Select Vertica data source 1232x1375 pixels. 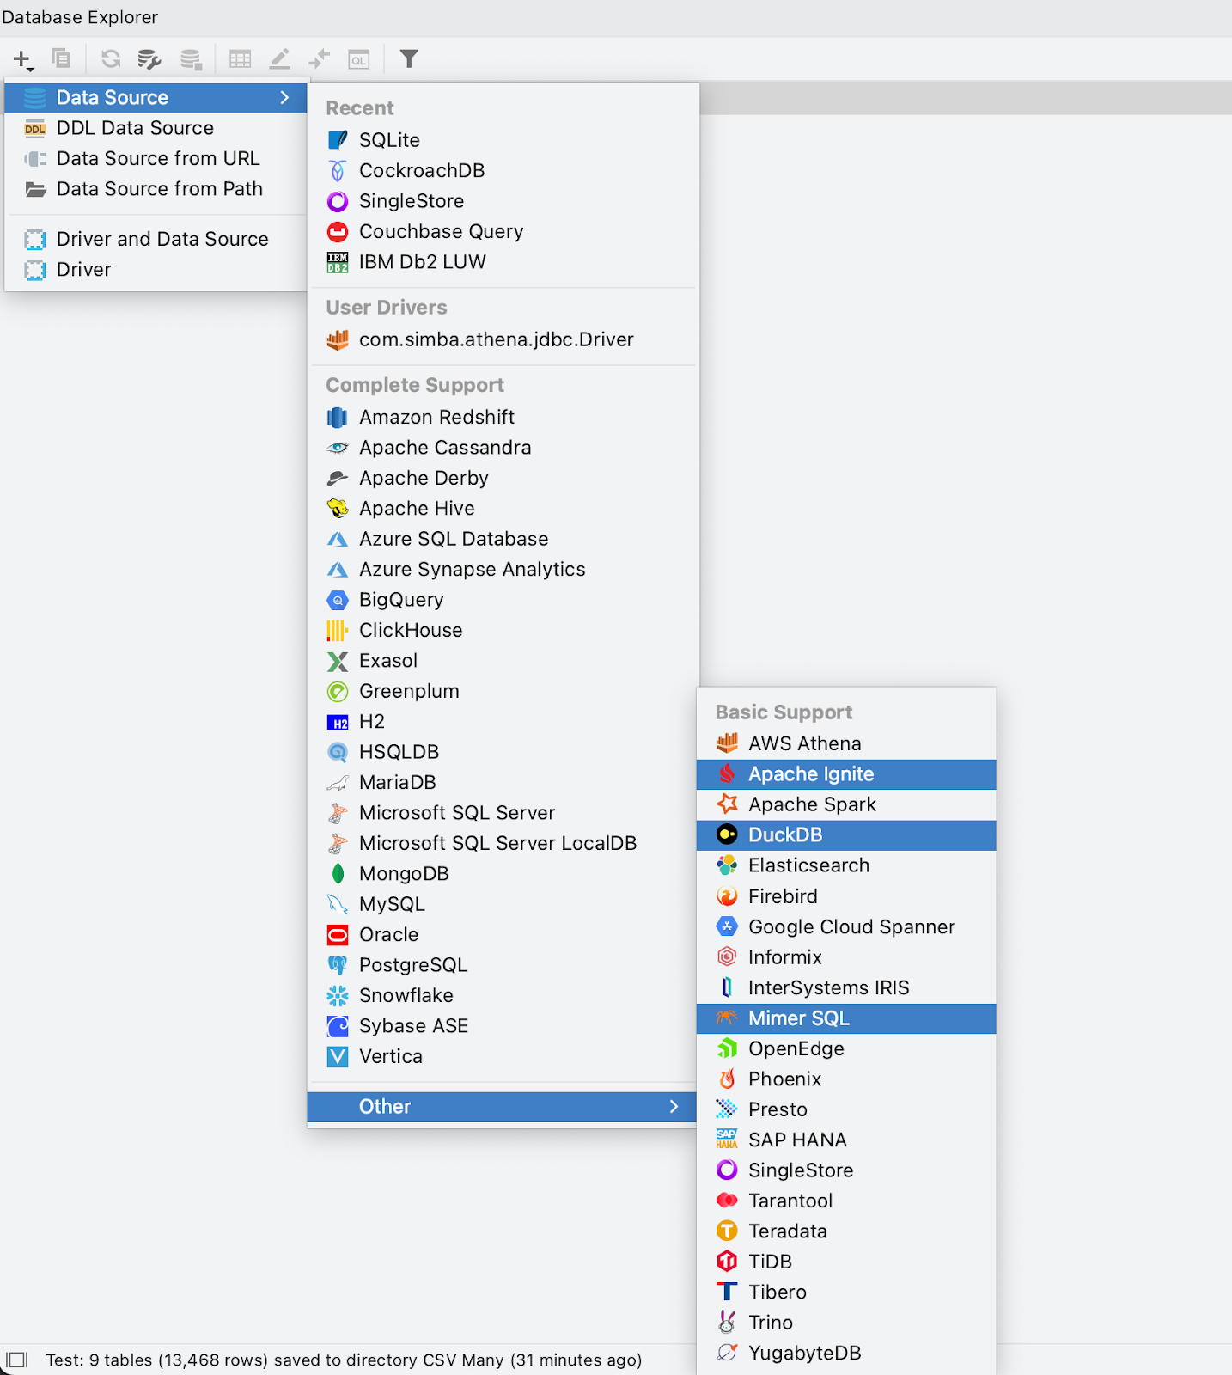click(x=503, y=1057)
